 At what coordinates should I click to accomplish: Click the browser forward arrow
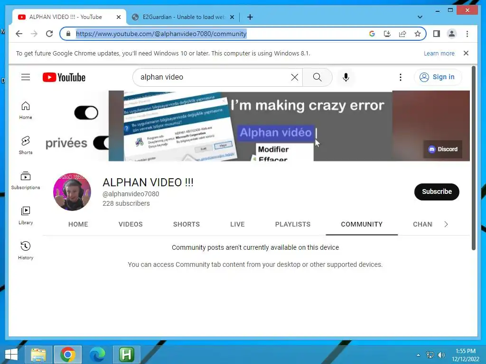point(34,34)
